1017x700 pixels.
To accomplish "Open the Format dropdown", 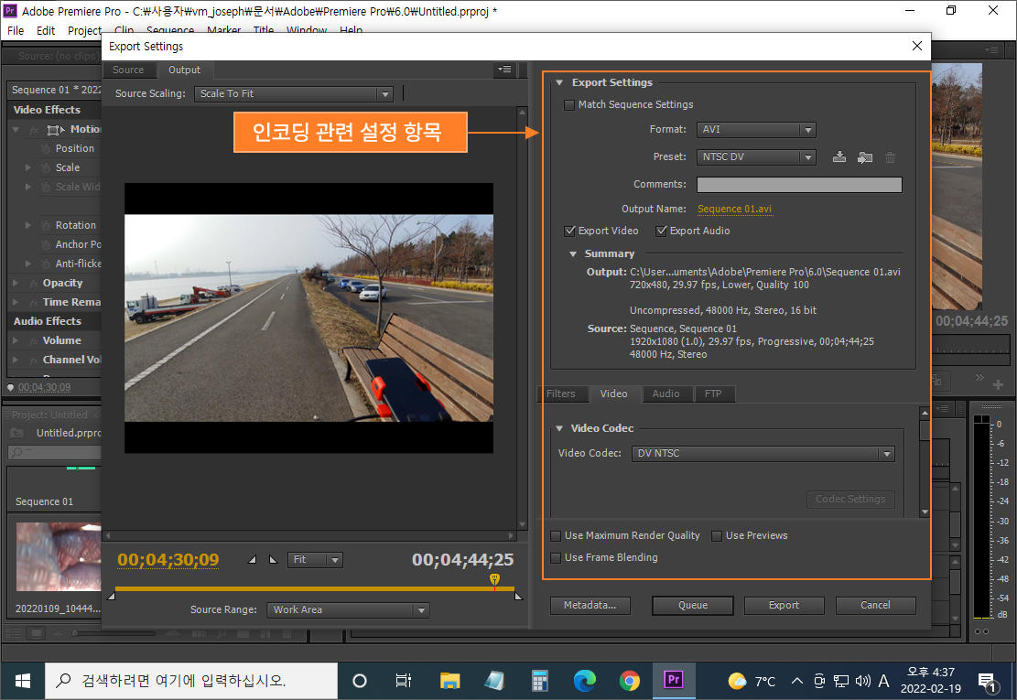I will 756,129.
